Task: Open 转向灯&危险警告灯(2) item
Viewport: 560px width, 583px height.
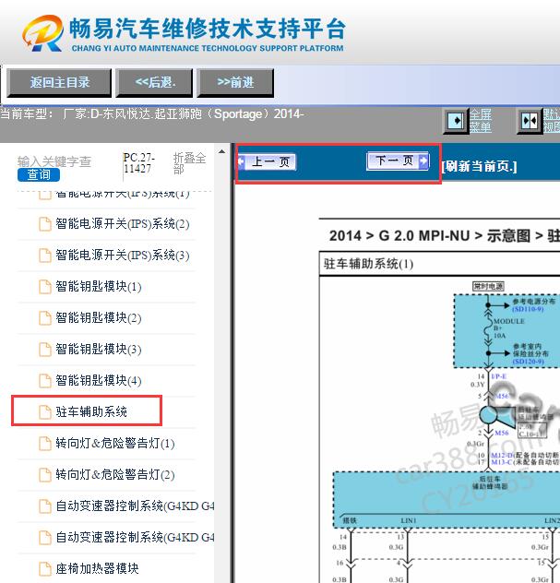Action: pyautogui.click(x=115, y=474)
